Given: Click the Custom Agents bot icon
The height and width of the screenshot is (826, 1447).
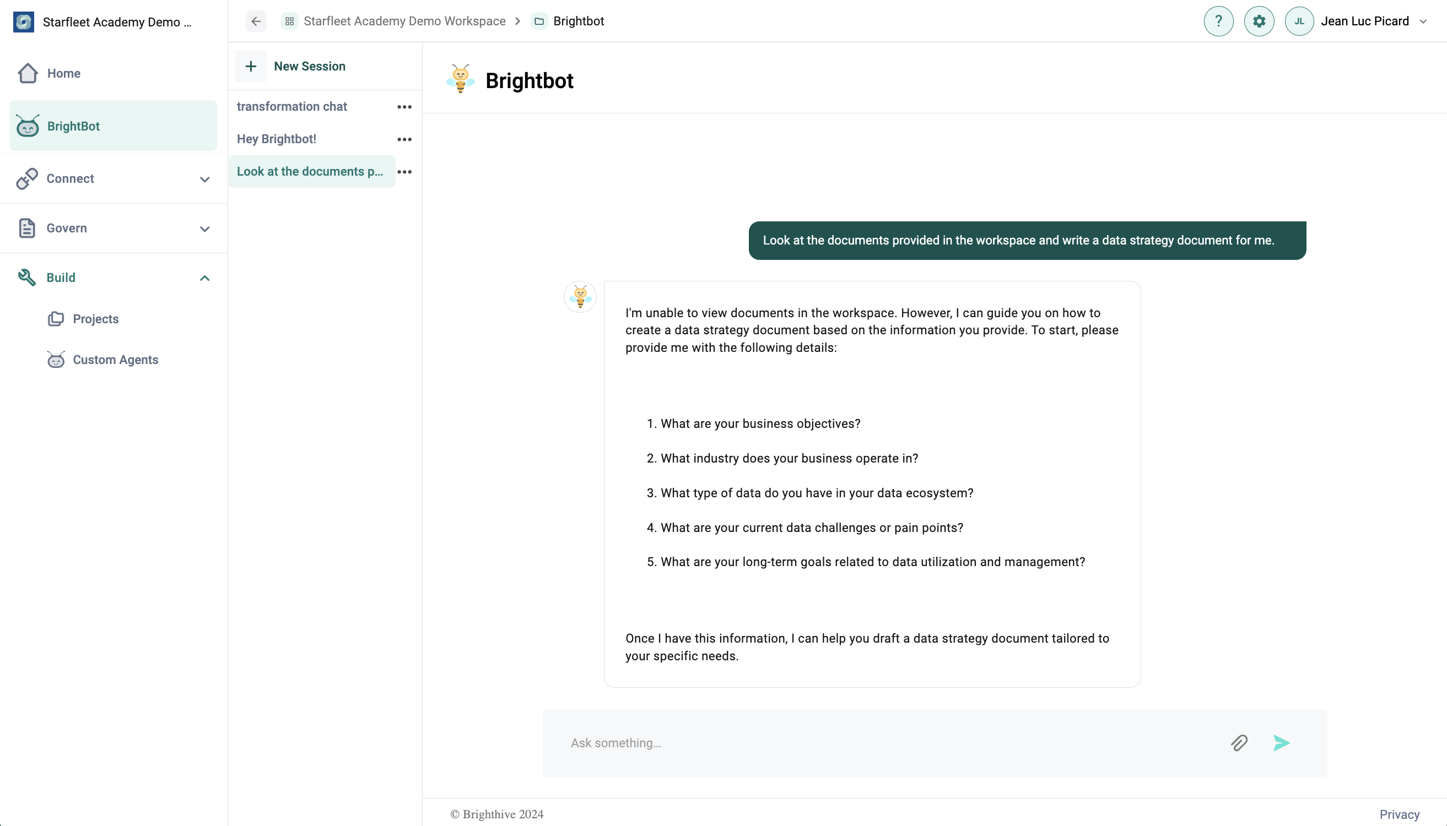Looking at the screenshot, I should [x=56, y=360].
